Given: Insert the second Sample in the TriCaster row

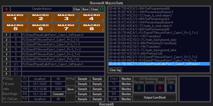Looking at the screenshot, I should coord(97,84).
